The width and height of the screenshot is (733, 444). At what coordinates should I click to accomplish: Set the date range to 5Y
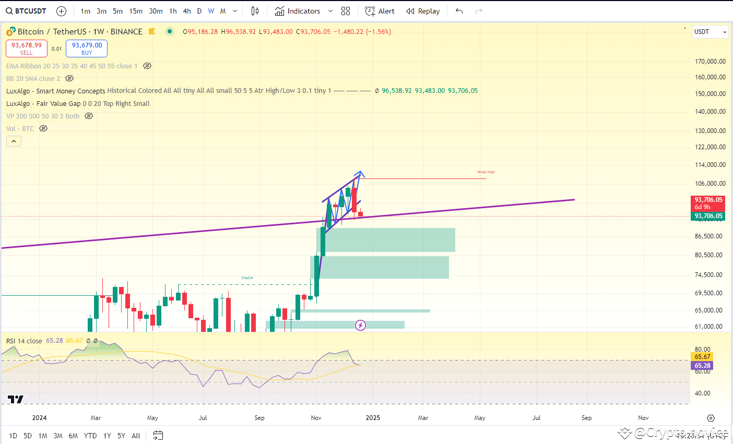click(121, 436)
